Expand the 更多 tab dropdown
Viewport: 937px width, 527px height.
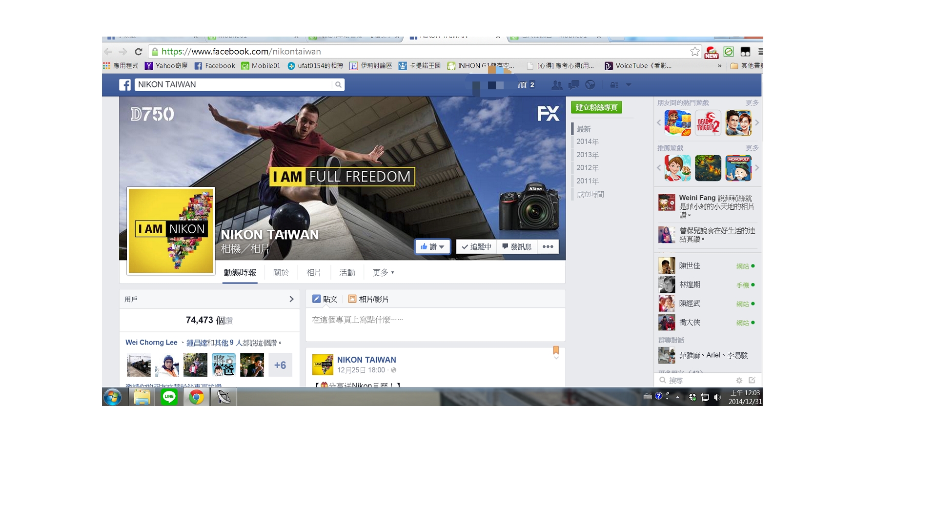coord(383,273)
